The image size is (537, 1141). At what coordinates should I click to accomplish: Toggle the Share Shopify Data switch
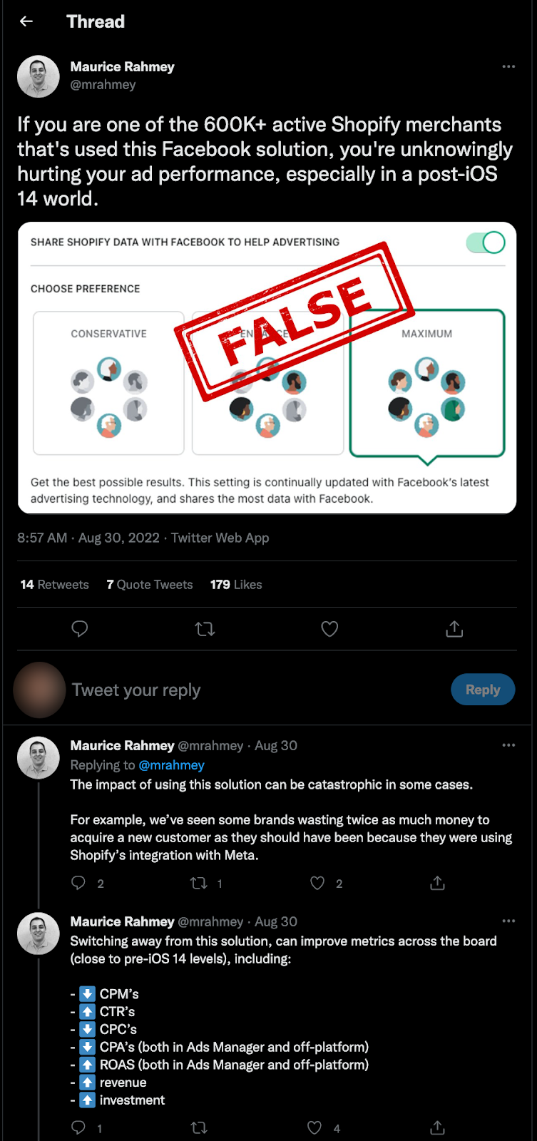[x=486, y=242]
